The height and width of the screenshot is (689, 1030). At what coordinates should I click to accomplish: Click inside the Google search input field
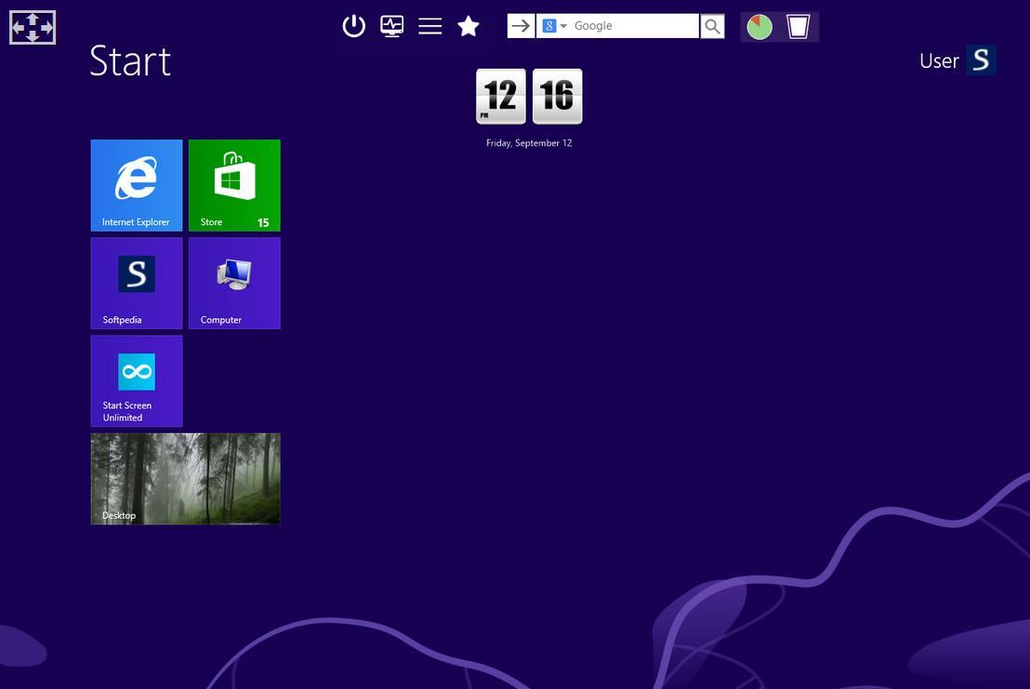[x=632, y=26]
